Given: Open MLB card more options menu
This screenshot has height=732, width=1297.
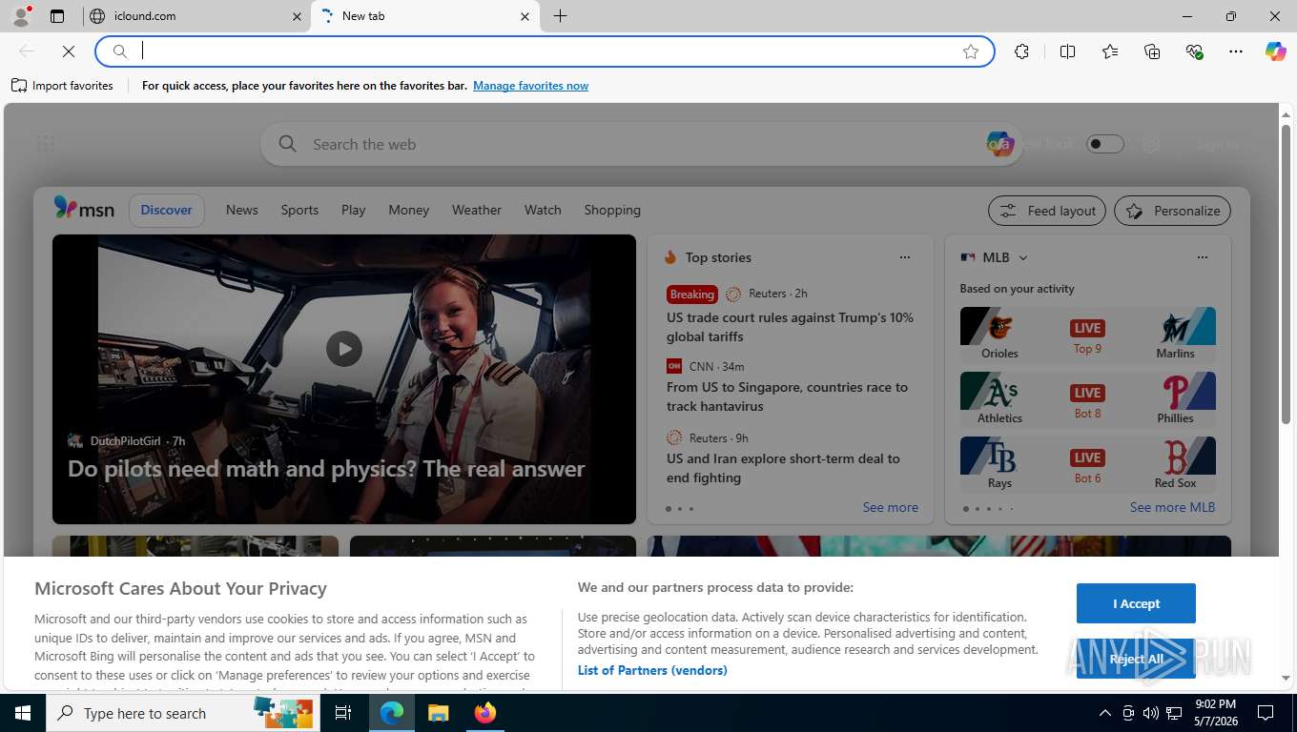Looking at the screenshot, I should coord(1203,257).
